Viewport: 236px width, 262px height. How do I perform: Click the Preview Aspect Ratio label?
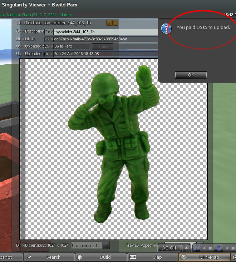click(142, 245)
